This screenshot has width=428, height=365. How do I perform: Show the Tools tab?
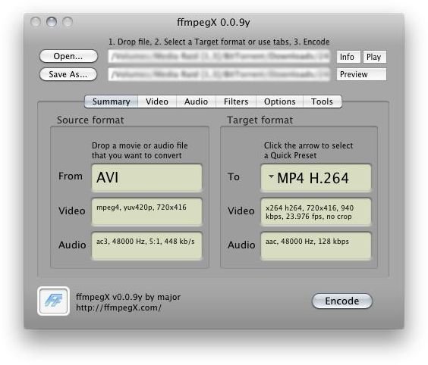pos(322,101)
